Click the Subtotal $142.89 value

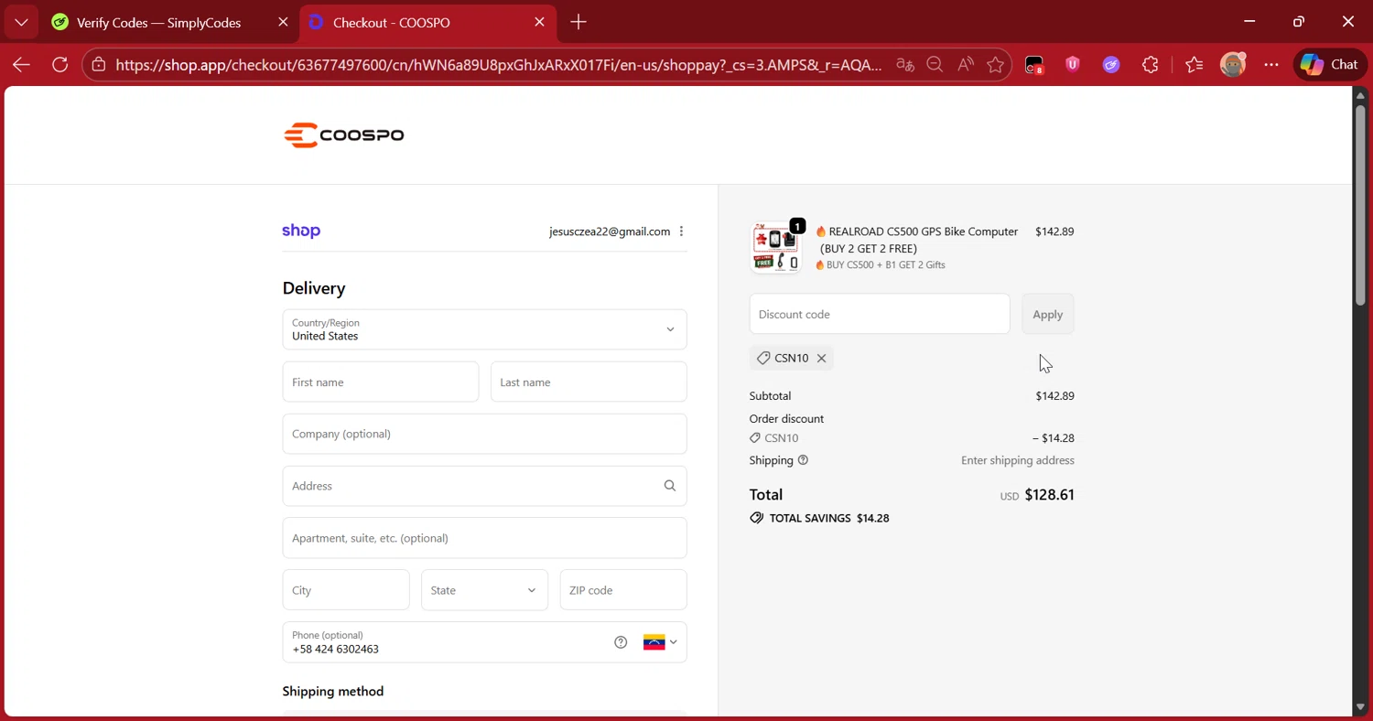(1054, 396)
